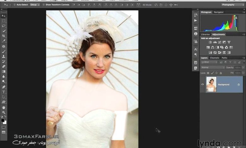Open the Character panel icon
246x148 pixels.
pyautogui.click(x=196, y=49)
